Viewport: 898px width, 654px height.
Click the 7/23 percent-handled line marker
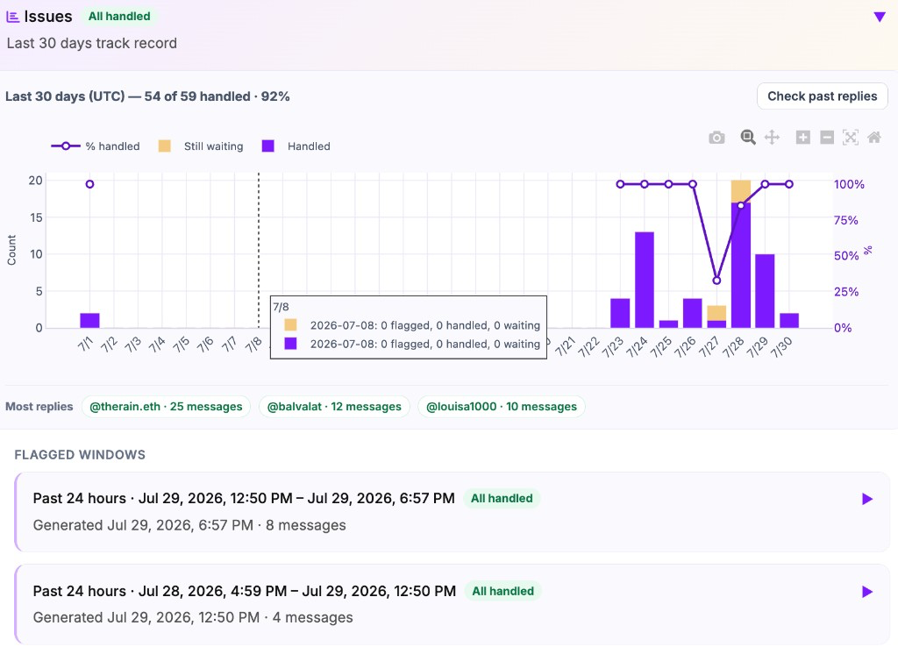[x=620, y=184]
